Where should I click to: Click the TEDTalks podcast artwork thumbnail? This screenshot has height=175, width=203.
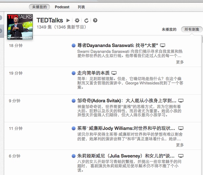pos(20,27)
